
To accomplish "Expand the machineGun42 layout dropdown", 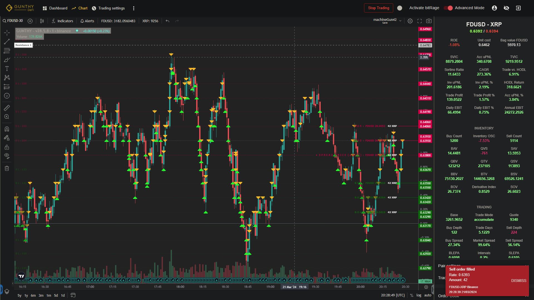I will click(400, 21).
